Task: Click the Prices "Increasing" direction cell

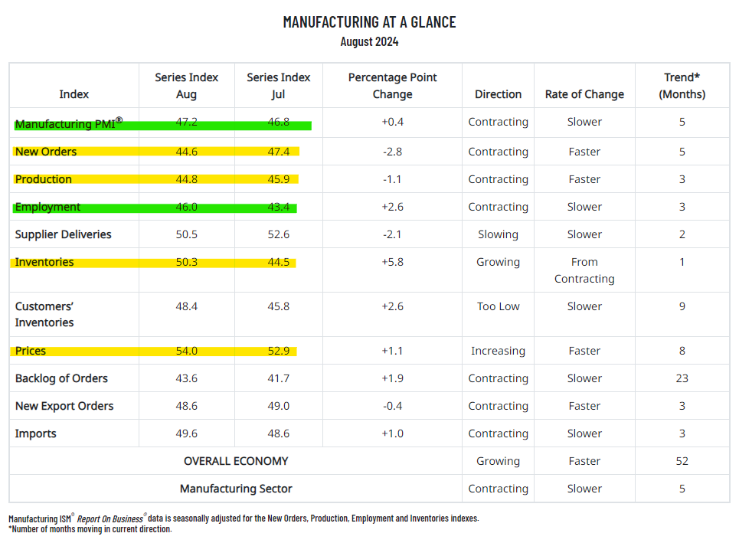Action: 498,351
